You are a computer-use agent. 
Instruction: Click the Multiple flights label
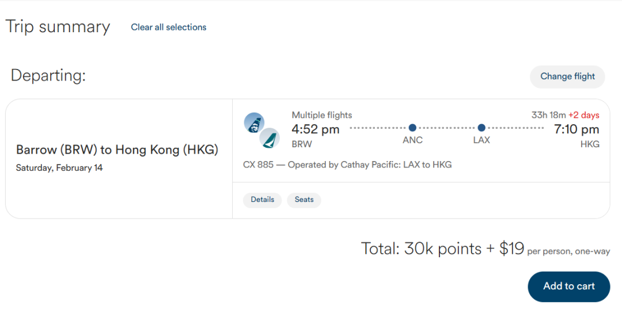322,115
